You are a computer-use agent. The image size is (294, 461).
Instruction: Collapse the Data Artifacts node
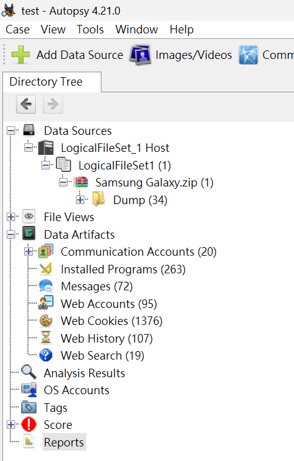coord(11,234)
